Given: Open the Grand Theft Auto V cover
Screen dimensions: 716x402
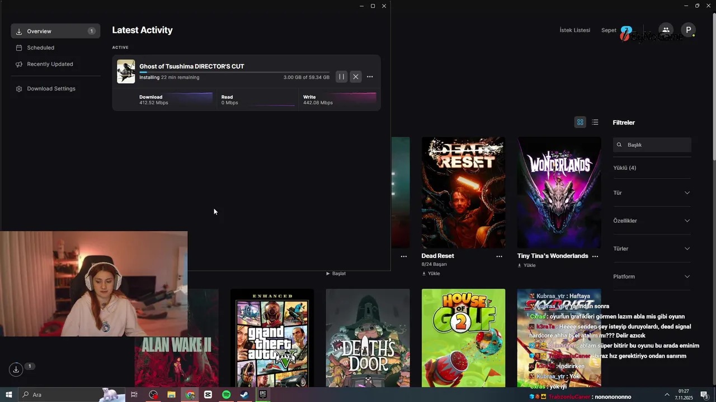Looking at the screenshot, I should 272,338.
